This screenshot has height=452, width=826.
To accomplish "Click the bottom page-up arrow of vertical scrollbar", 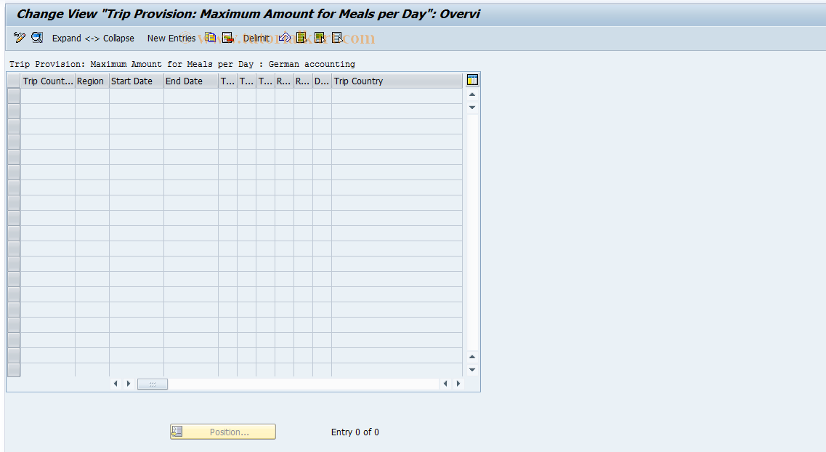I will point(472,358).
